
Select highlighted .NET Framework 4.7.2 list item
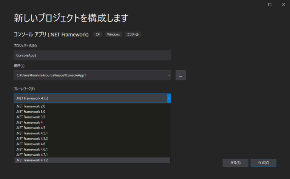pyautogui.click(x=92, y=160)
